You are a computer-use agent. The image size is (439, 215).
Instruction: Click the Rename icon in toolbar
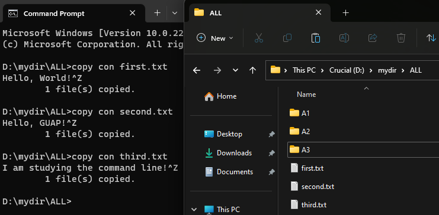(x=344, y=38)
